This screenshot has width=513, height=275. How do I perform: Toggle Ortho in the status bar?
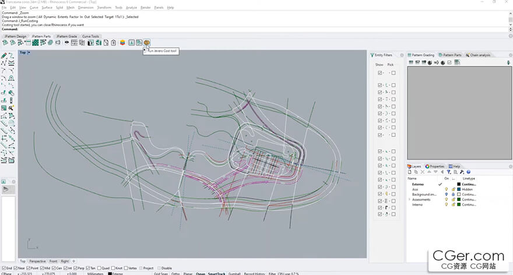click(x=175, y=273)
